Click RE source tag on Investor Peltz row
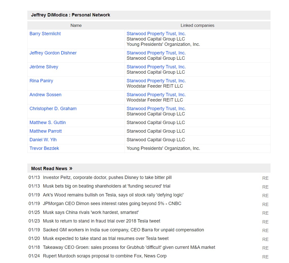The width and height of the screenshot is (289, 263). 265,178
